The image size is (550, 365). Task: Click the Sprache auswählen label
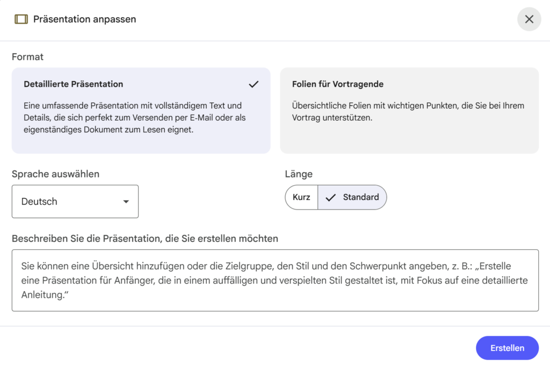[55, 174]
